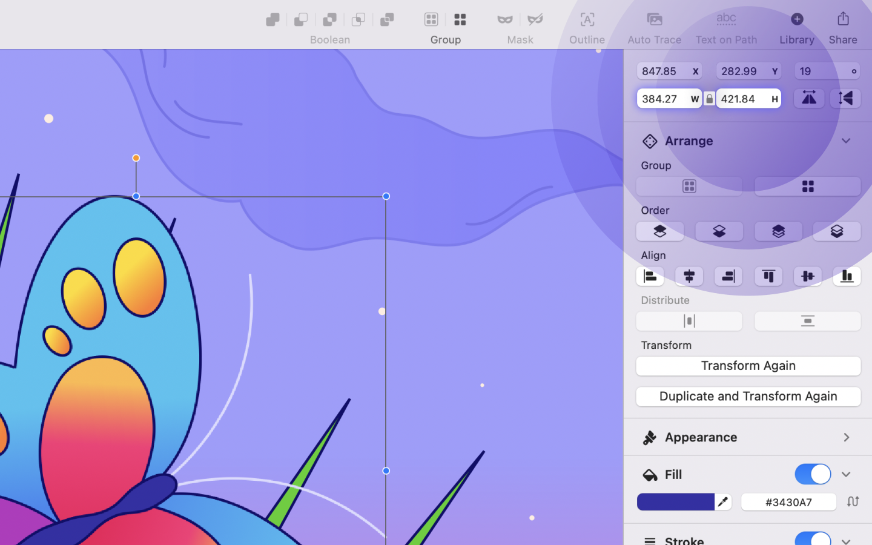872x545 pixels.
Task: Click the width field 384.27
Action: point(669,99)
